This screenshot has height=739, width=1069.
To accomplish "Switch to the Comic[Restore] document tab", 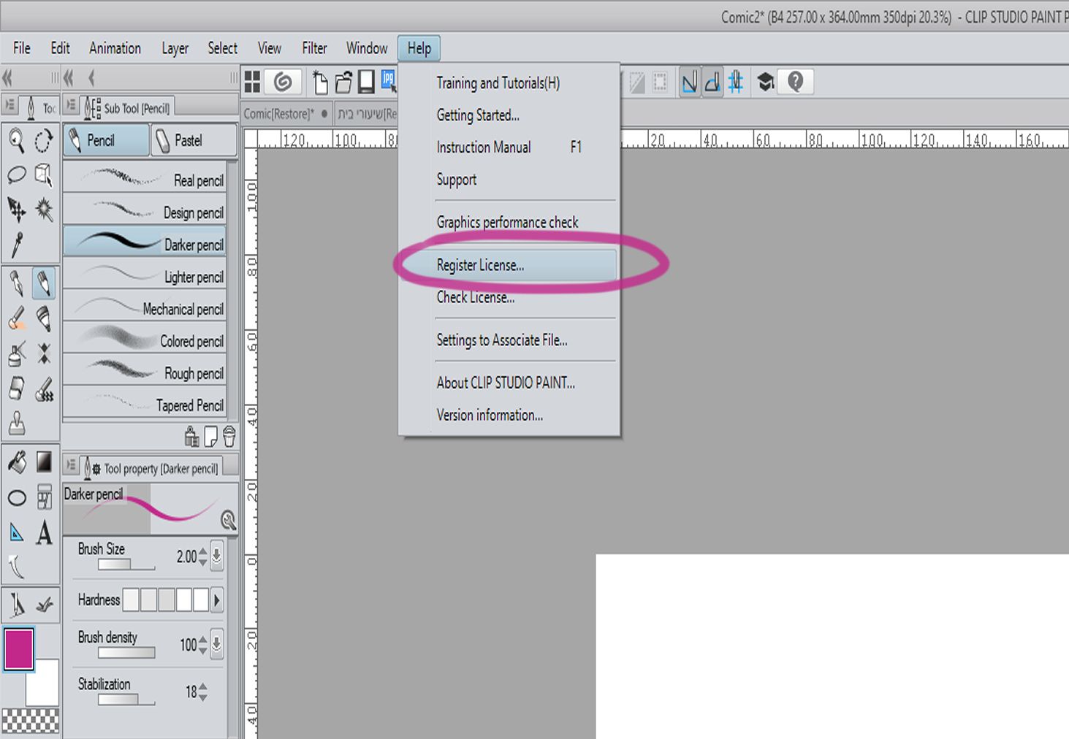I will click(286, 114).
